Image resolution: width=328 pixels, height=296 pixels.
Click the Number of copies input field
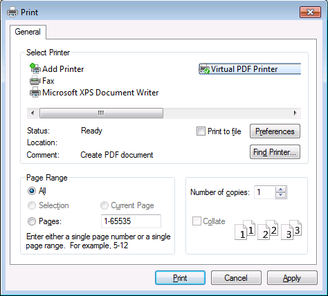tap(265, 192)
